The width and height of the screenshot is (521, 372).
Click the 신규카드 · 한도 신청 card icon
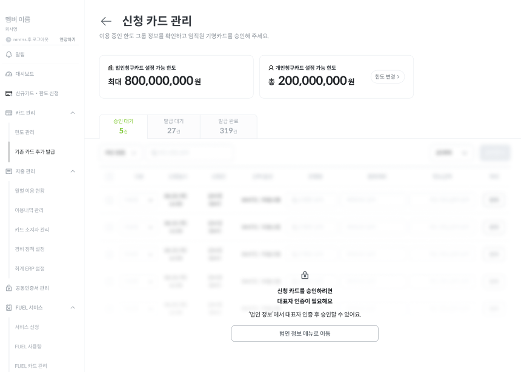point(8,93)
